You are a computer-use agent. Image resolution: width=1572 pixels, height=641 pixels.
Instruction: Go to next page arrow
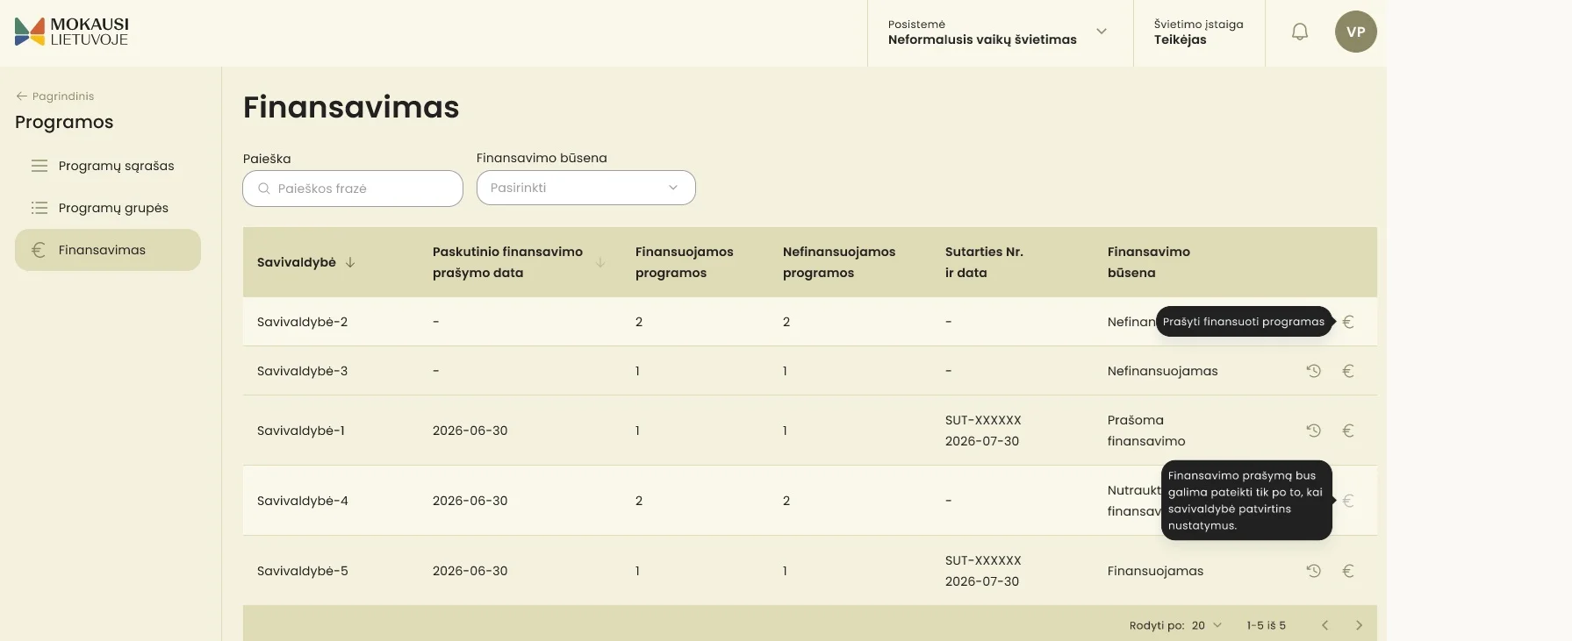[x=1359, y=625]
